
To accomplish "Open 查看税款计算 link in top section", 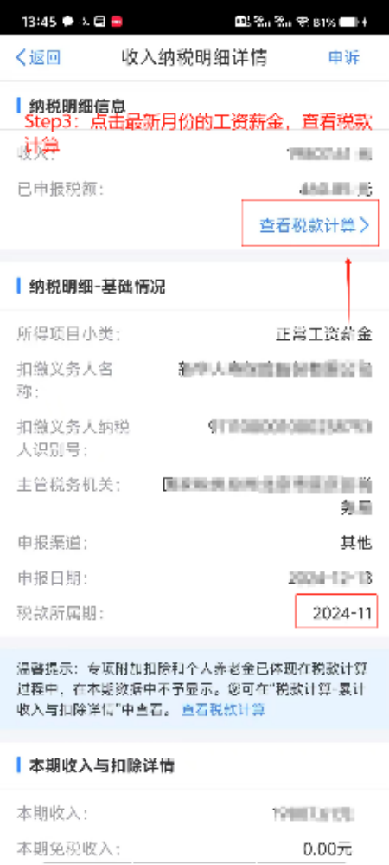I will click(307, 225).
